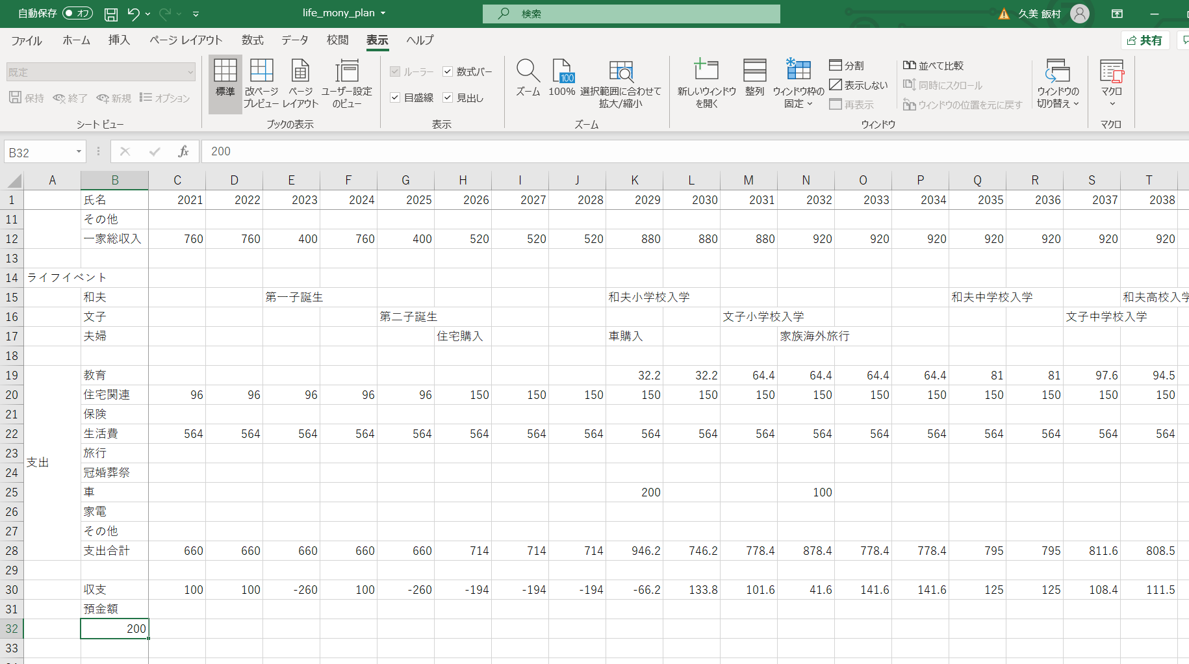Click the ribbon display options icon
This screenshot has height=664, width=1189.
[1117, 14]
